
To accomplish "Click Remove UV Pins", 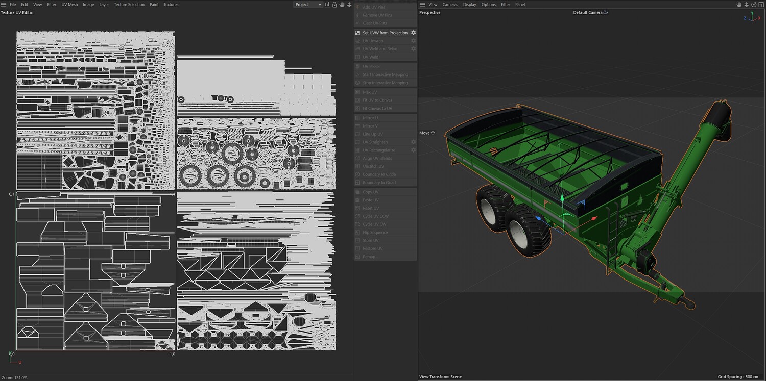I will point(386,15).
